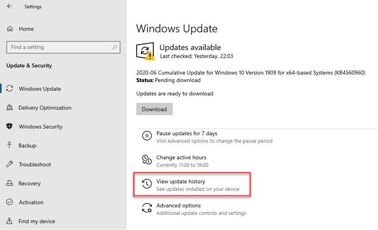Click the KB4560960 cumulative update text
378x230 pixels.
[x=251, y=73]
